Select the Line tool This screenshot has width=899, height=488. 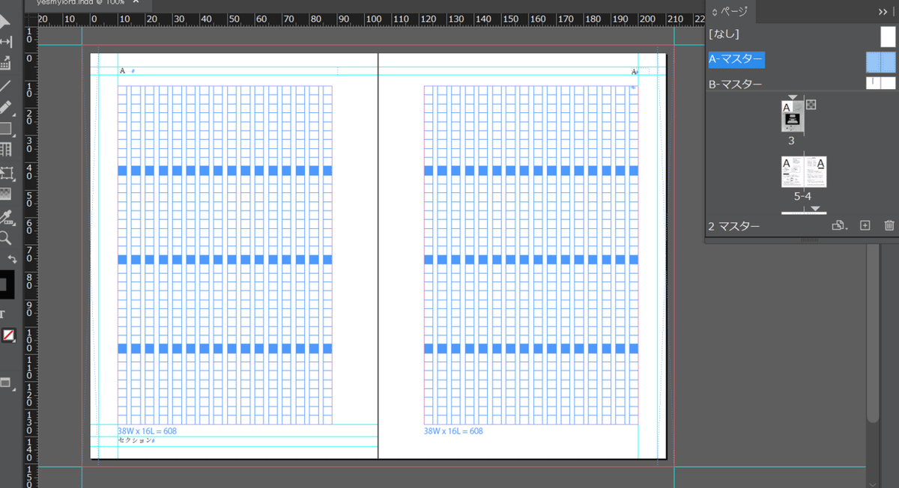5,85
